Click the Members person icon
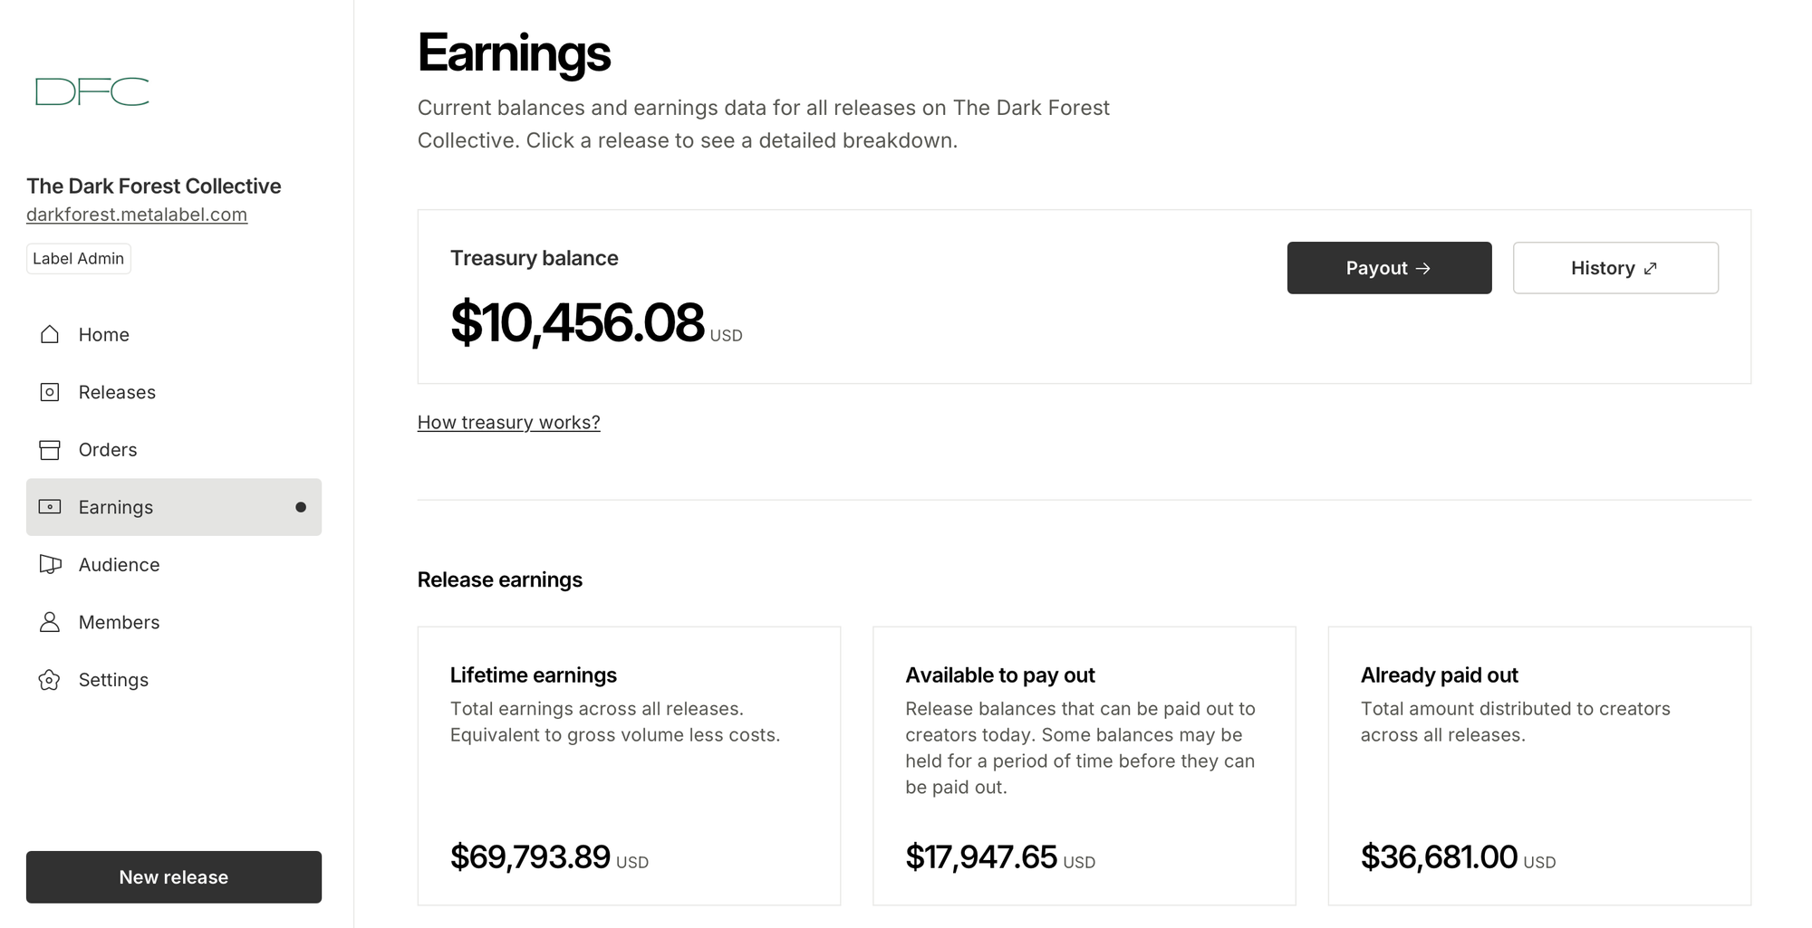The height and width of the screenshot is (928, 1812). pyautogui.click(x=50, y=622)
